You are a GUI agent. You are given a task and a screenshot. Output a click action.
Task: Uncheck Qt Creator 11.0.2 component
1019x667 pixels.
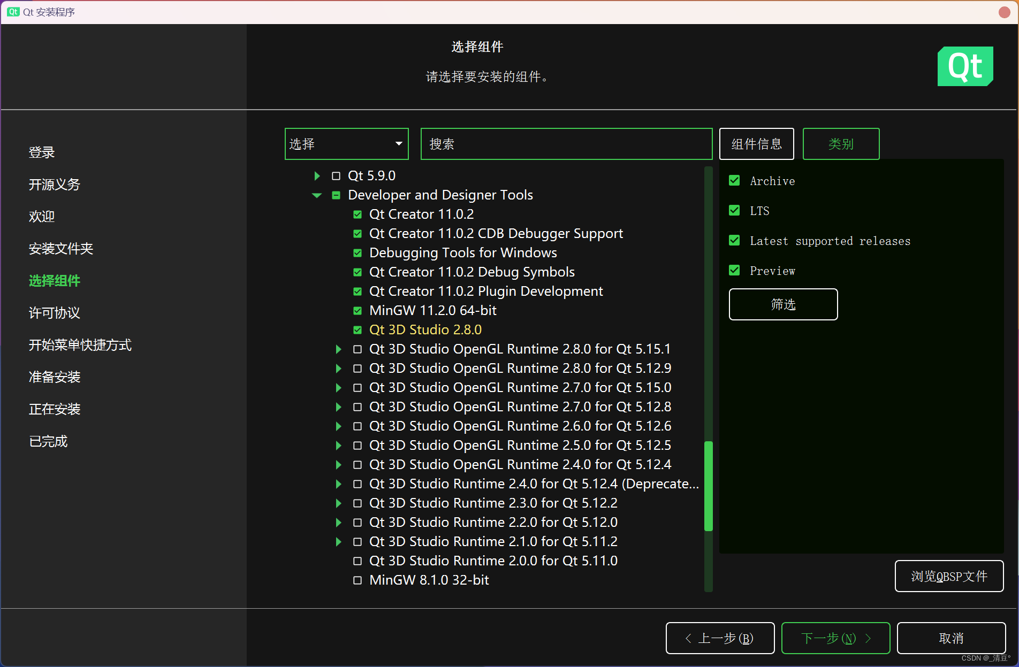tap(358, 214)
